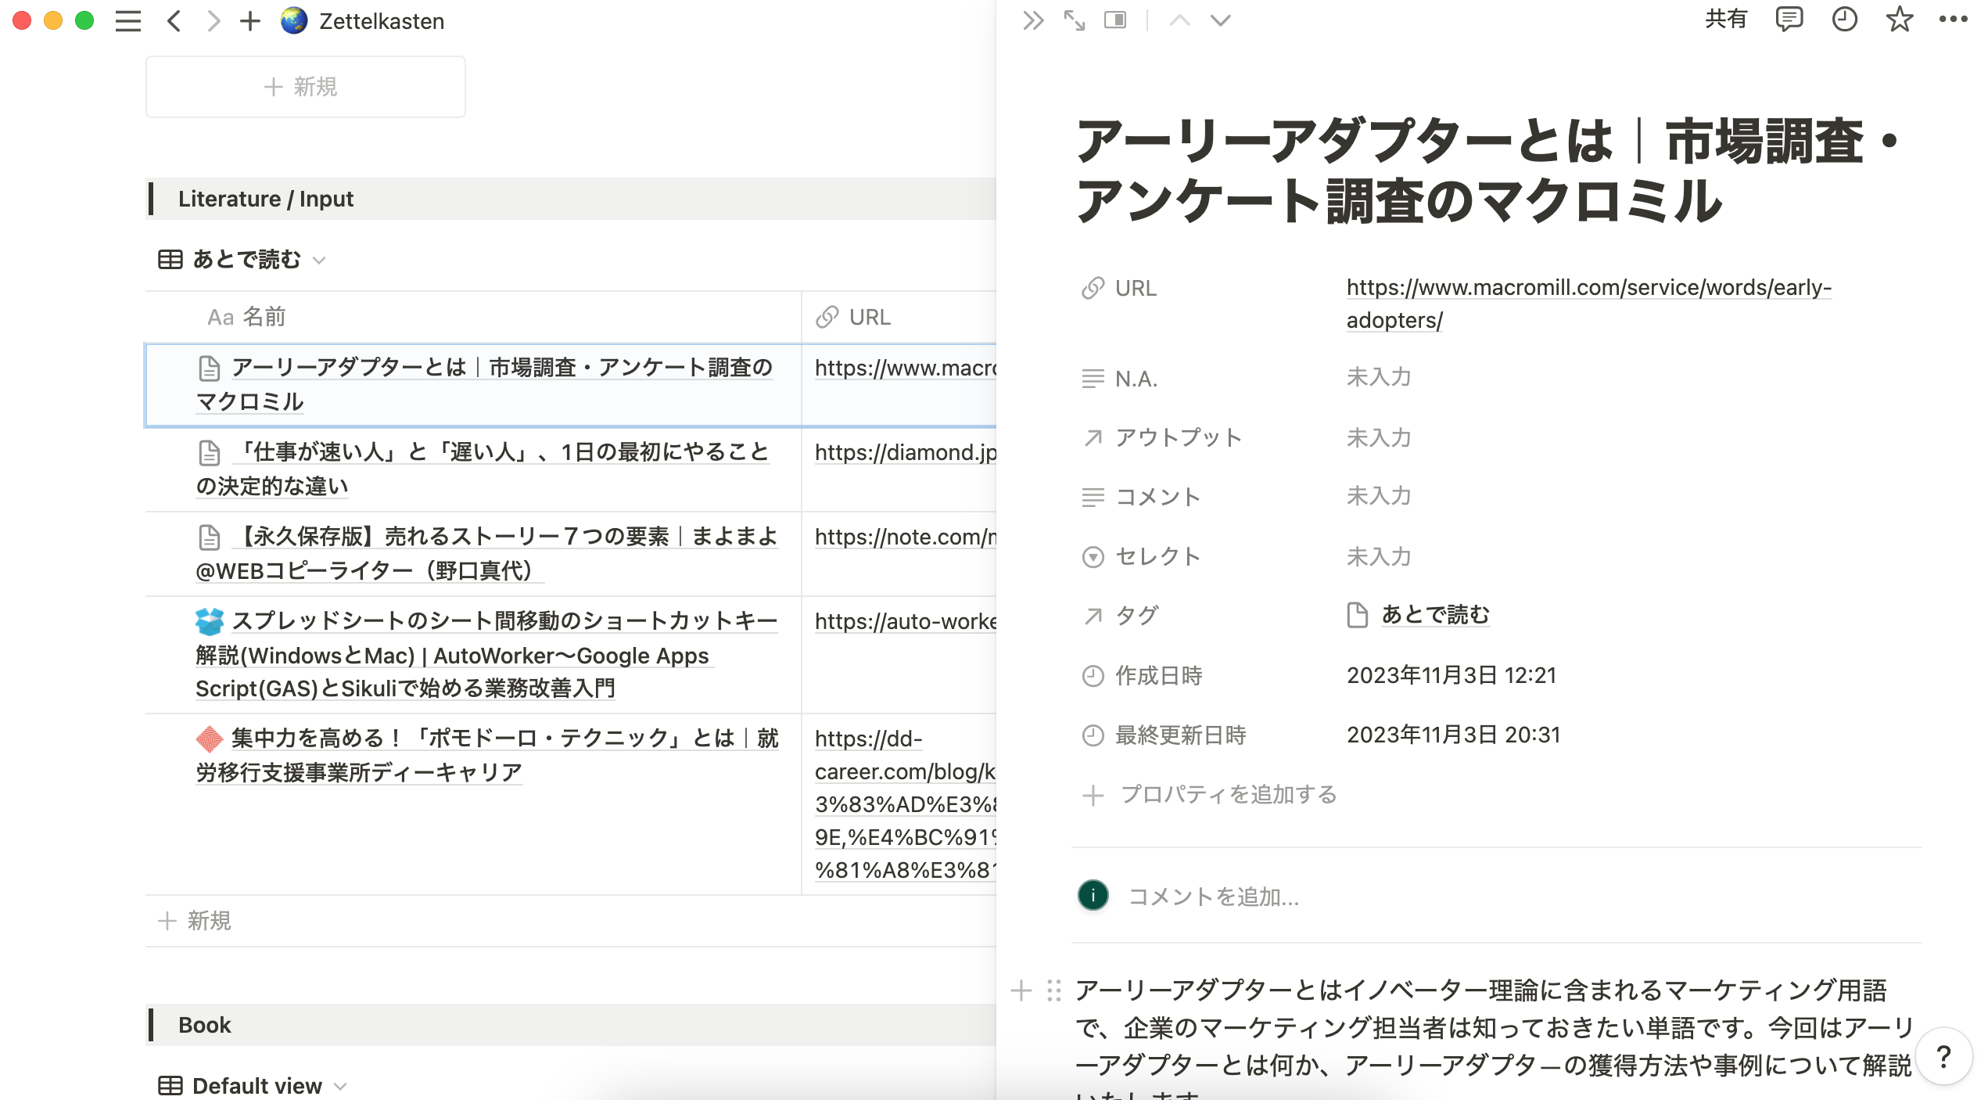Open the three-dot more options menu
Image resolution: width=1988 pixels, height=1100 pixels.
(1953, 20)
